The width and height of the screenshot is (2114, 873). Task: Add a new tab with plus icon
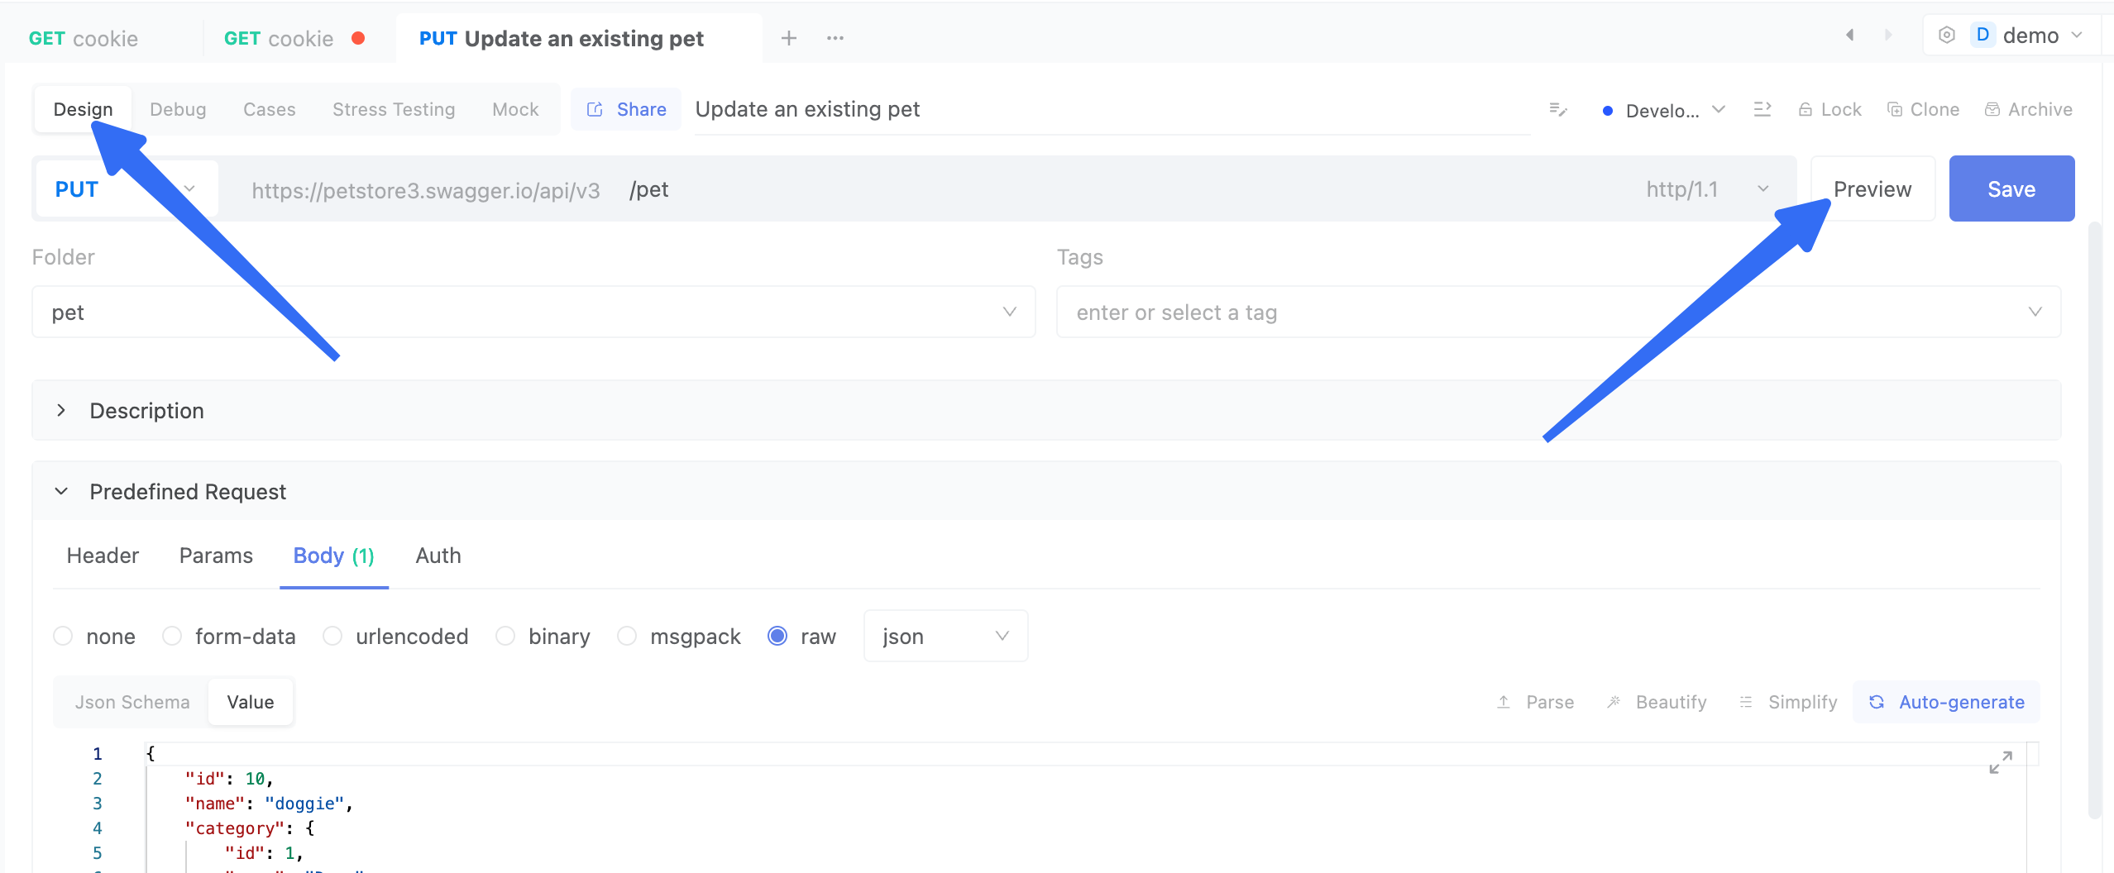coord(789,38)
